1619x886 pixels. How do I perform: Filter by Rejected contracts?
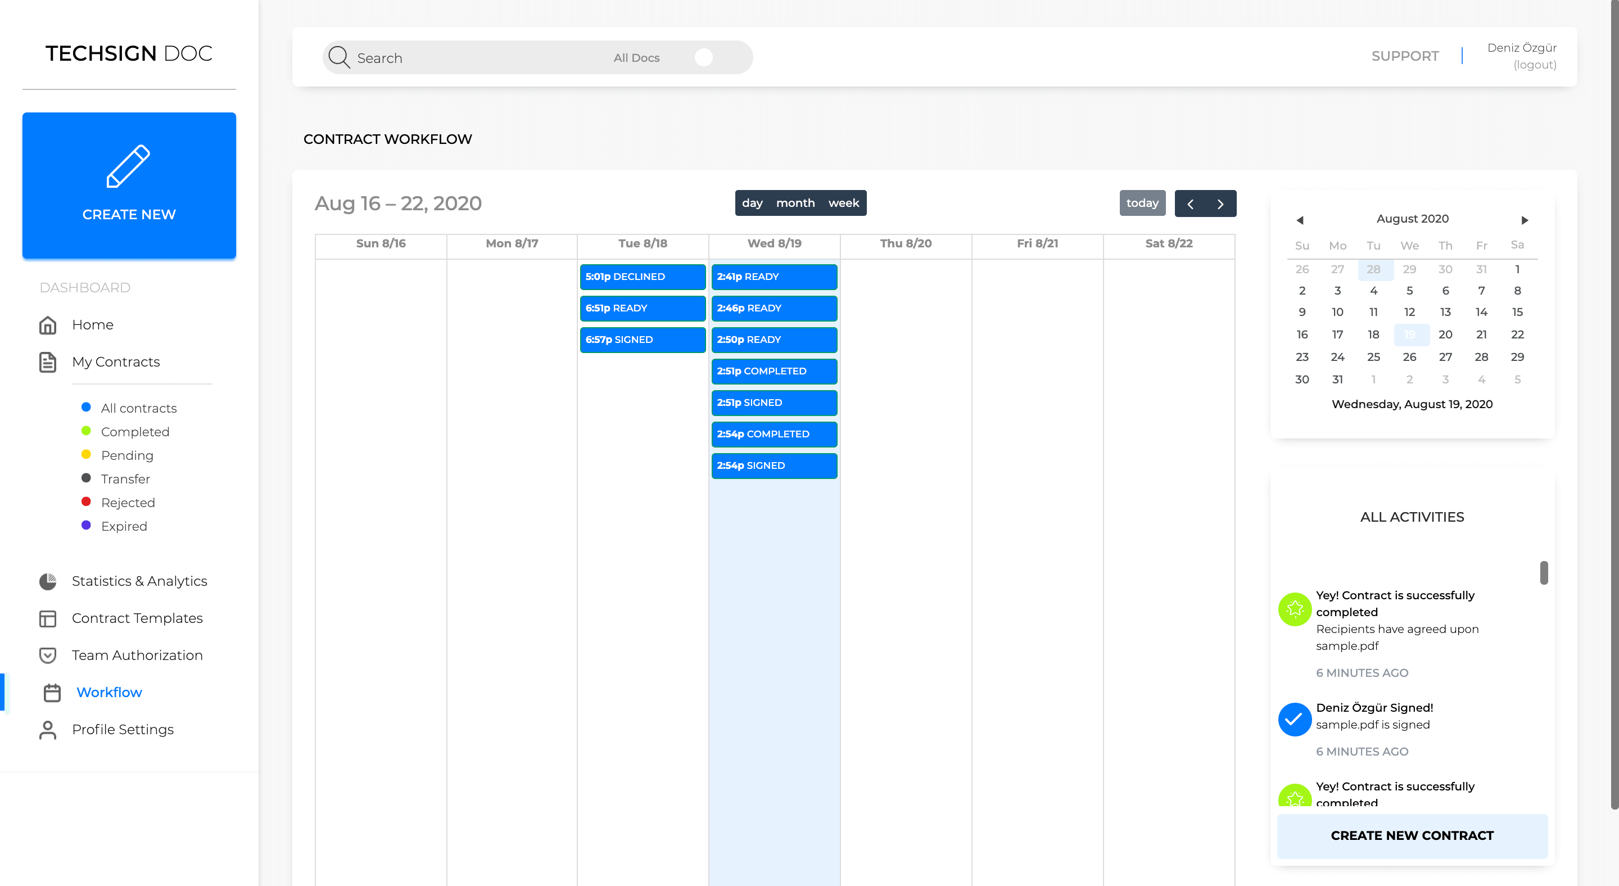point(128,503)
